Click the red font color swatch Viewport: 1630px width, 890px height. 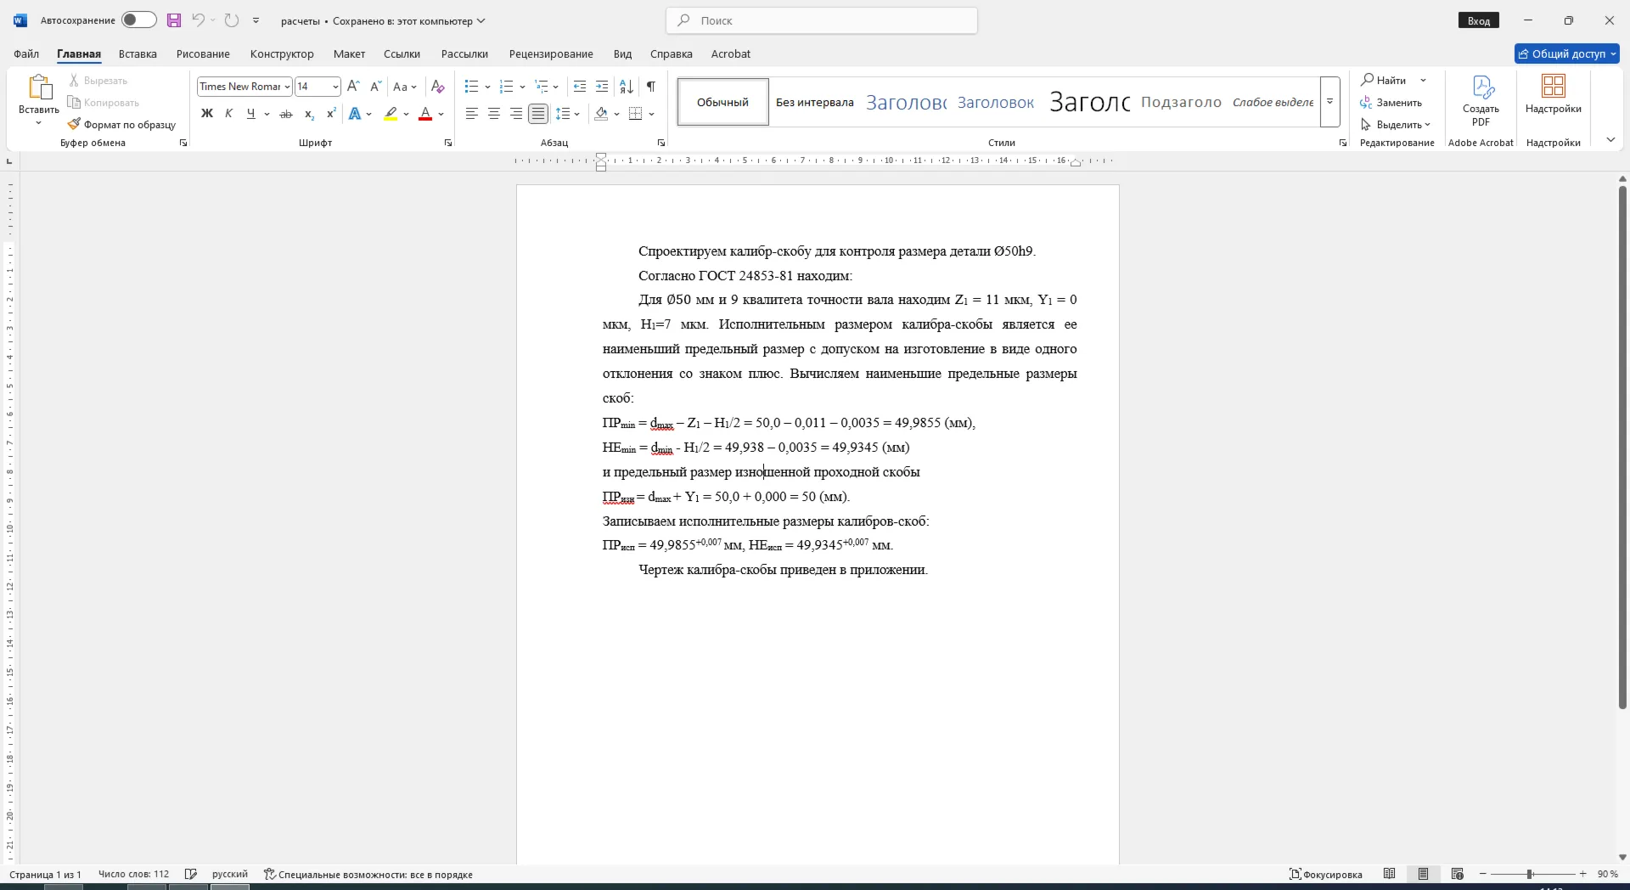click(425, 114)
